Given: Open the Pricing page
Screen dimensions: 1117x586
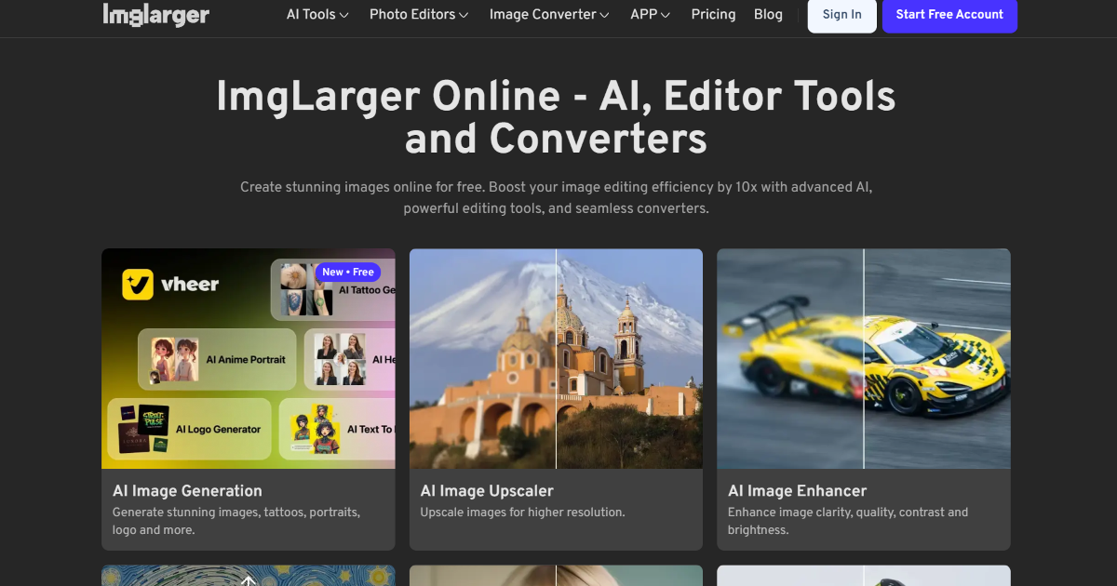Looking at the screenshot, I should [x=713, y=14].
